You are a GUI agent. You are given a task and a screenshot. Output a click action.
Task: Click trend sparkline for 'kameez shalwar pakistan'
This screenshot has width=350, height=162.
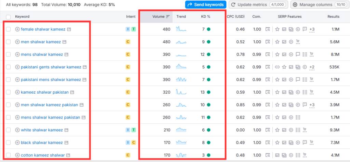(x=181, y=92)
